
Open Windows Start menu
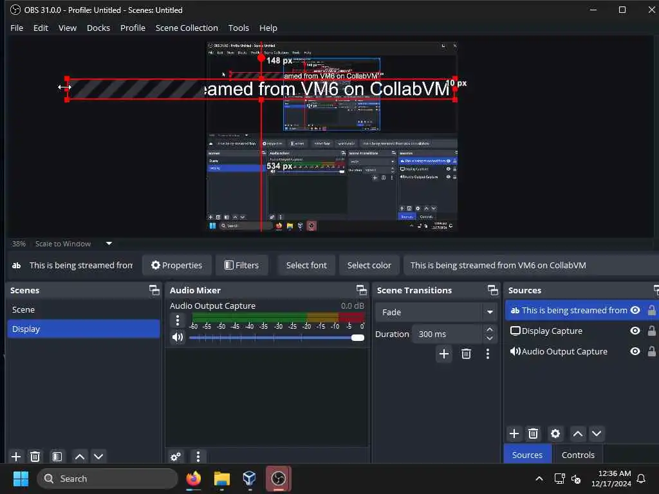tap(21, 479)
